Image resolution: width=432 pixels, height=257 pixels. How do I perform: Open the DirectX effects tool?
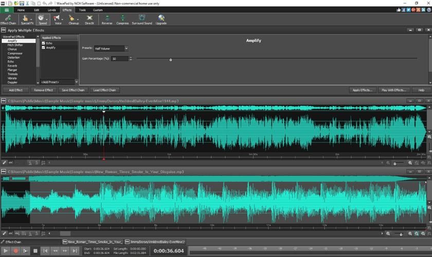tap(89, 20)
